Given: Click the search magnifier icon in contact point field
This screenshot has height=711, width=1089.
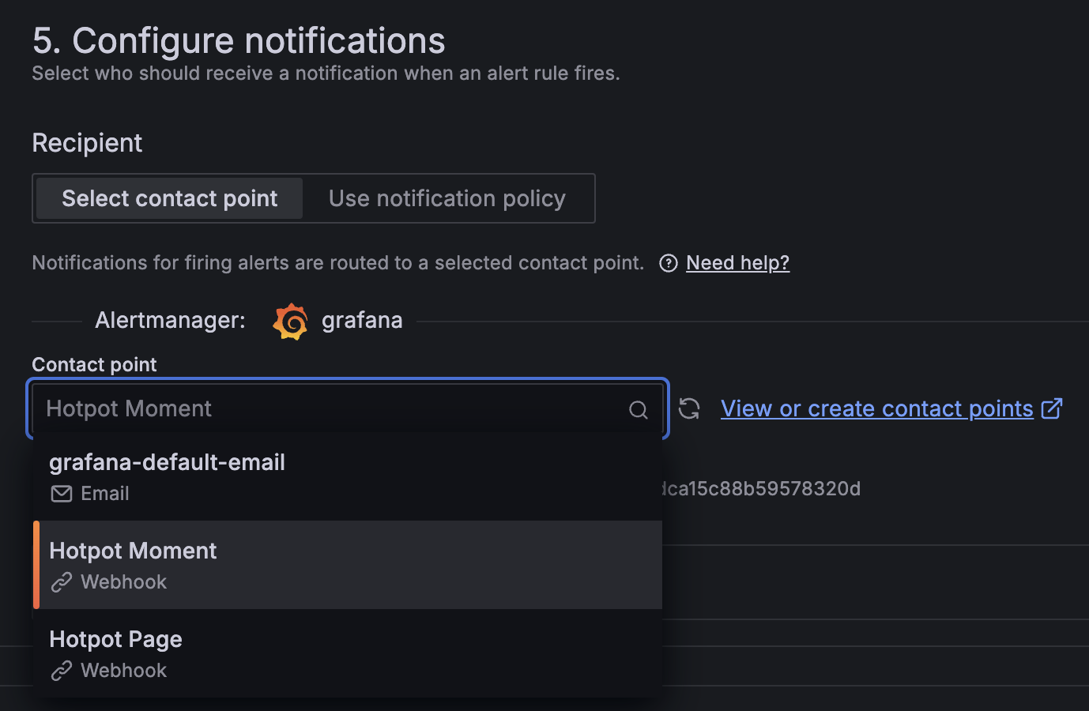Looking at the screenshot, I should click(x=639, y=409).
